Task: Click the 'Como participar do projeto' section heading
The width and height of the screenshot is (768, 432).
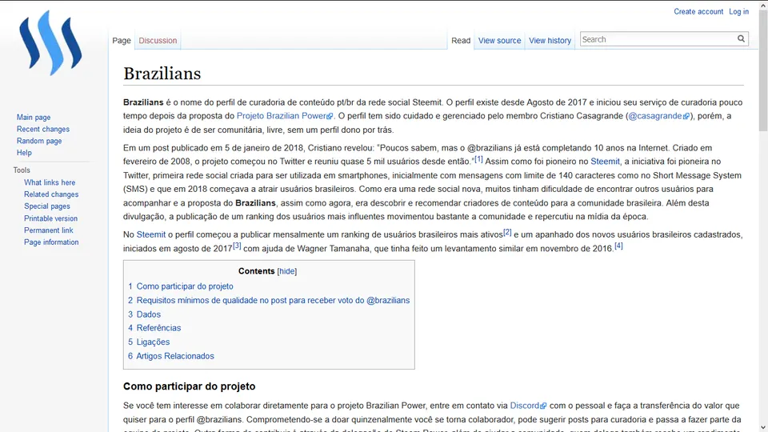Action: [x=189, y=386]
